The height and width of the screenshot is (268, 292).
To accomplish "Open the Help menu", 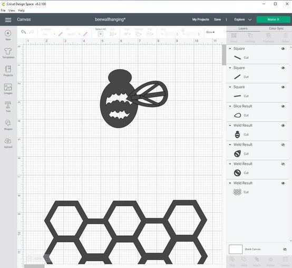I will tap(21, 11).
